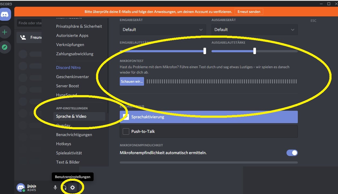338x194 pixels.
Task: Select the Sprachaktivierung checkbox
Action: 126,117
